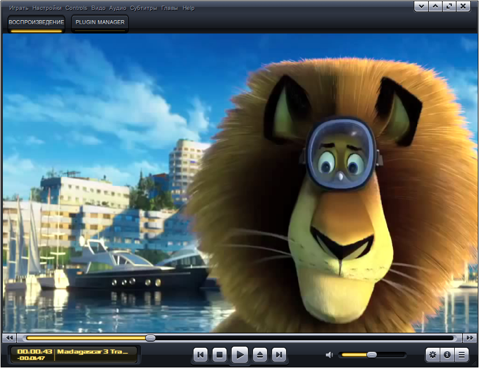Click the remaining time -00:01:47
The image size is (479, 368).
(x=31, y=358)
